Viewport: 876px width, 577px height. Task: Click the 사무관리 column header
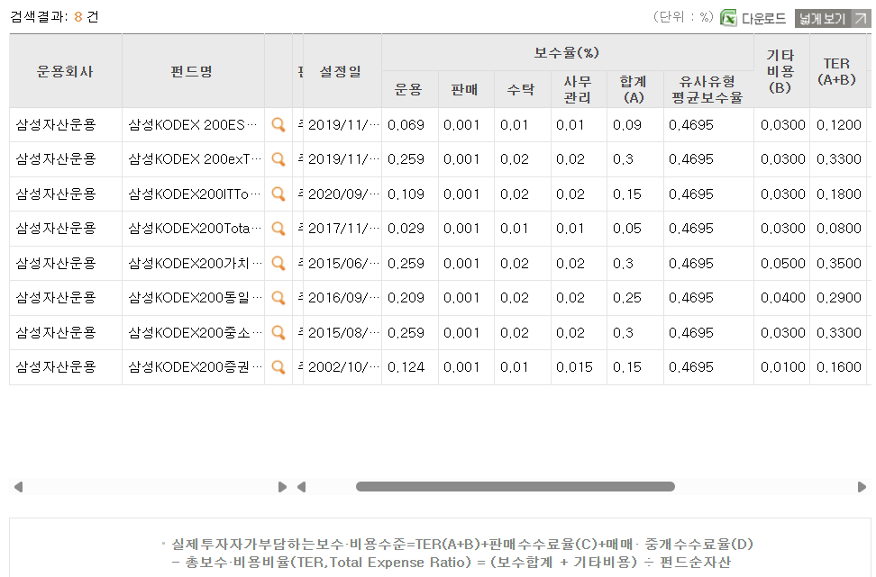pos(578,89)
